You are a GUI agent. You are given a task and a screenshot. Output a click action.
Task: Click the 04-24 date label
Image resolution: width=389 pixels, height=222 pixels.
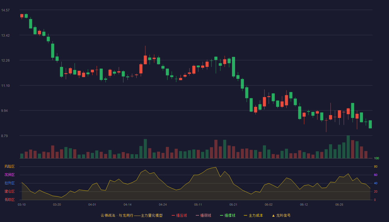tap(163, 205)
